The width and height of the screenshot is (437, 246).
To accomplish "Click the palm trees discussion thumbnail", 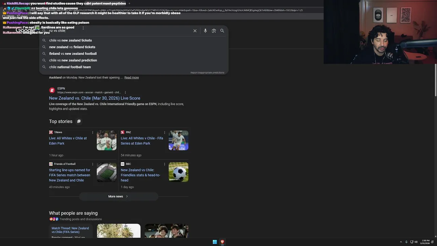I will pyautogui.click(x=118, y=231).
